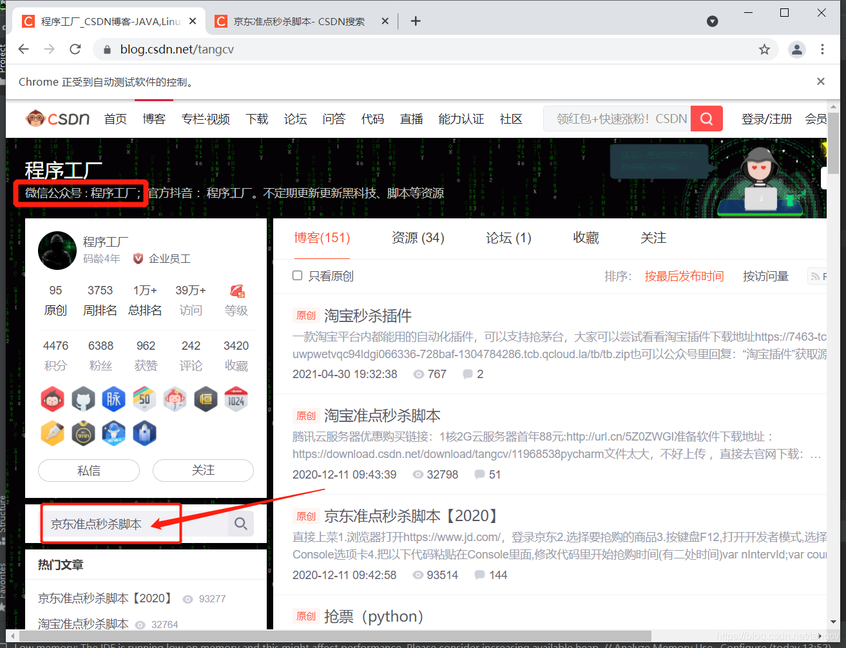The height and width of the screenshot is (648, 846).
Task: Open 下载 in CSDN navigation
Action: click(257, 119)
